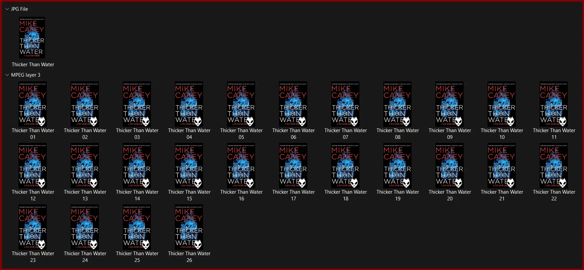Click the "Thicker Than Water 03" file name

tap(137, 134)
